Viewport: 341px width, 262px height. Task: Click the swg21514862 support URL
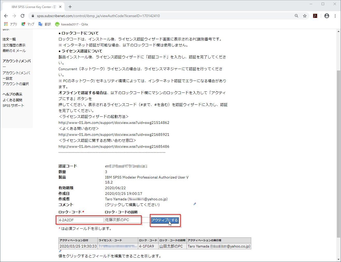pos(114,123)
